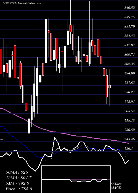Click the 780.27 price axis label
The image size is (138, 193).
click(x=129, y=92)
